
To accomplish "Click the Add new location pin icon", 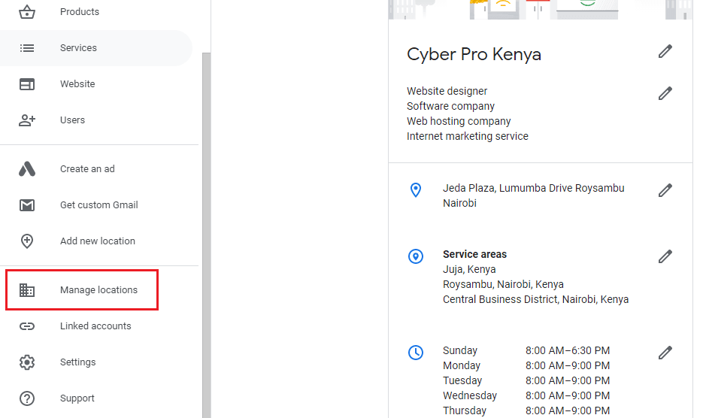I will (27, 241).
